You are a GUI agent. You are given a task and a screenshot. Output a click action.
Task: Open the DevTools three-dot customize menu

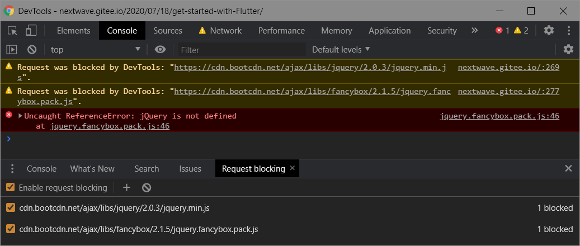tap(569, 30)
